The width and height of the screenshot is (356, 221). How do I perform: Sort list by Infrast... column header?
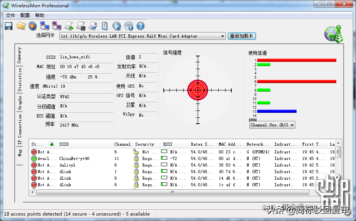(x=286, y=144)
